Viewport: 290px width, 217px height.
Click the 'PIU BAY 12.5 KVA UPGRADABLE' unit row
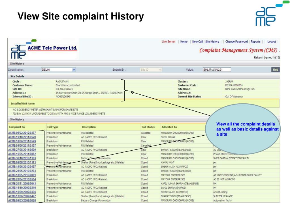59,114
